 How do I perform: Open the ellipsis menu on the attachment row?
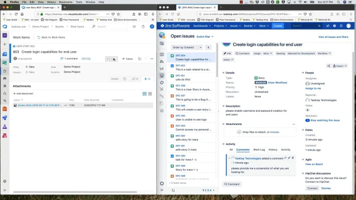66,105
